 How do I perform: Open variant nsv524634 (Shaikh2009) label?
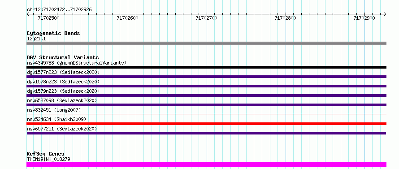(x=56, y=119)
